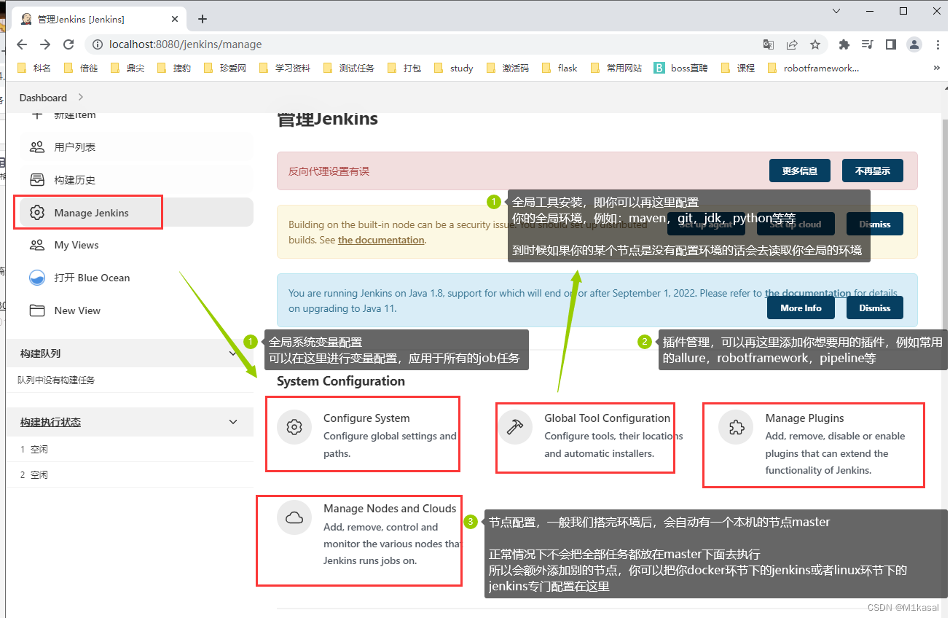950x618 pixels.
Task: Click the More Info button for Java notice
Action: coord(801,308)
